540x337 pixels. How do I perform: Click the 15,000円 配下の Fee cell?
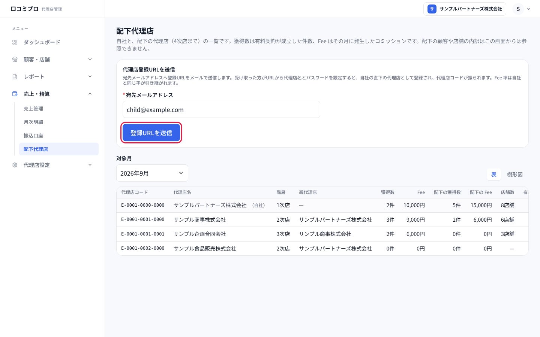pos(481,205)
